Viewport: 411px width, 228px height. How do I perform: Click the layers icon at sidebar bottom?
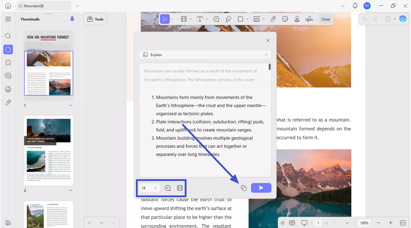pos(8,223)
